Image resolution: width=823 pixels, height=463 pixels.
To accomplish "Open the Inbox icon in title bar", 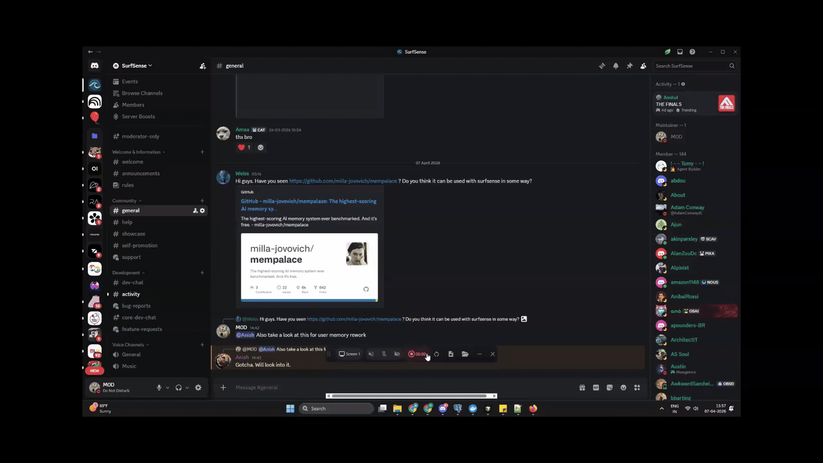I will click(x=680, y=52).
